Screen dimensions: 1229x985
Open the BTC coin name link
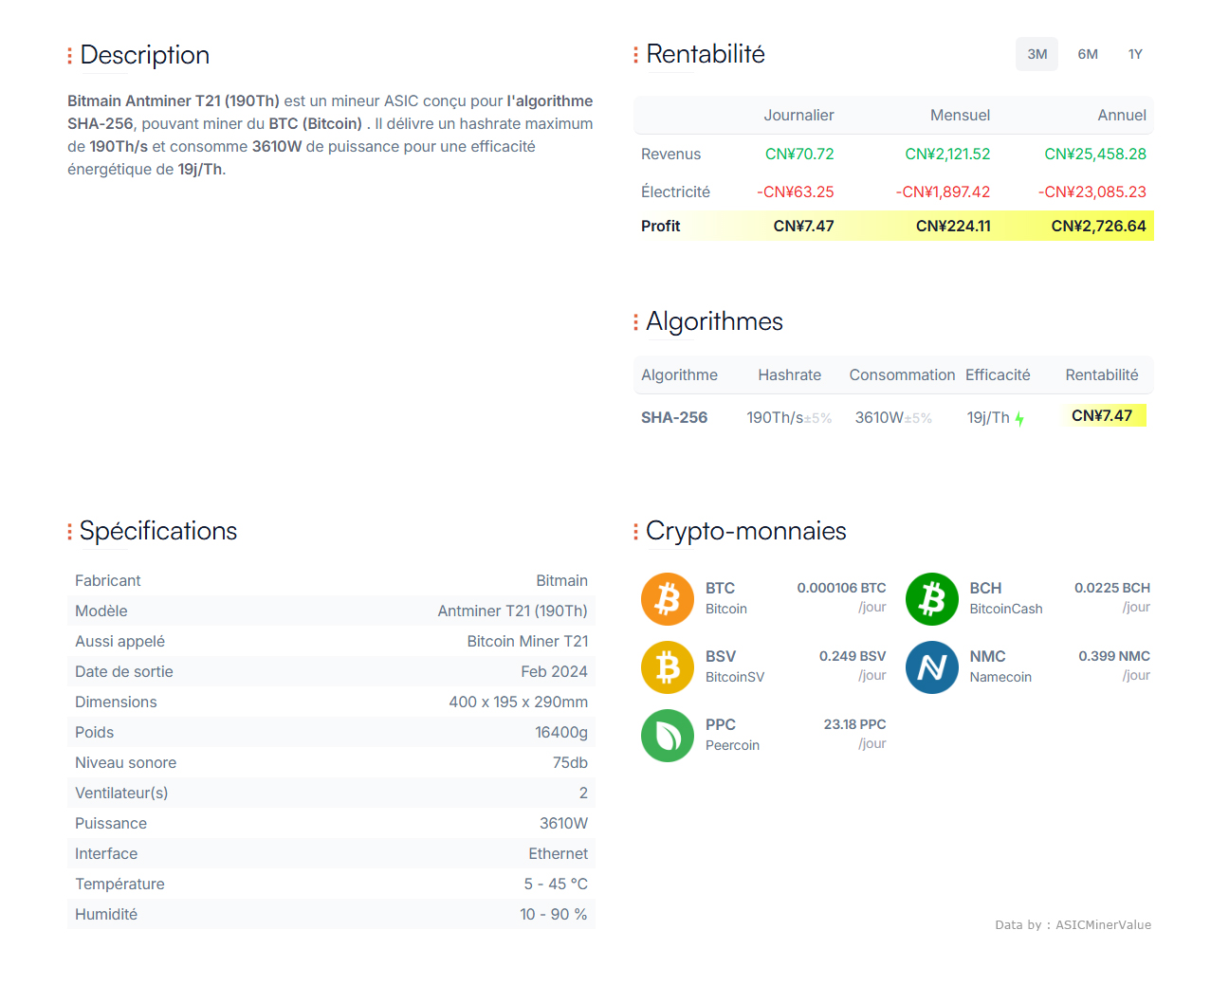click(x=720, y=588)
